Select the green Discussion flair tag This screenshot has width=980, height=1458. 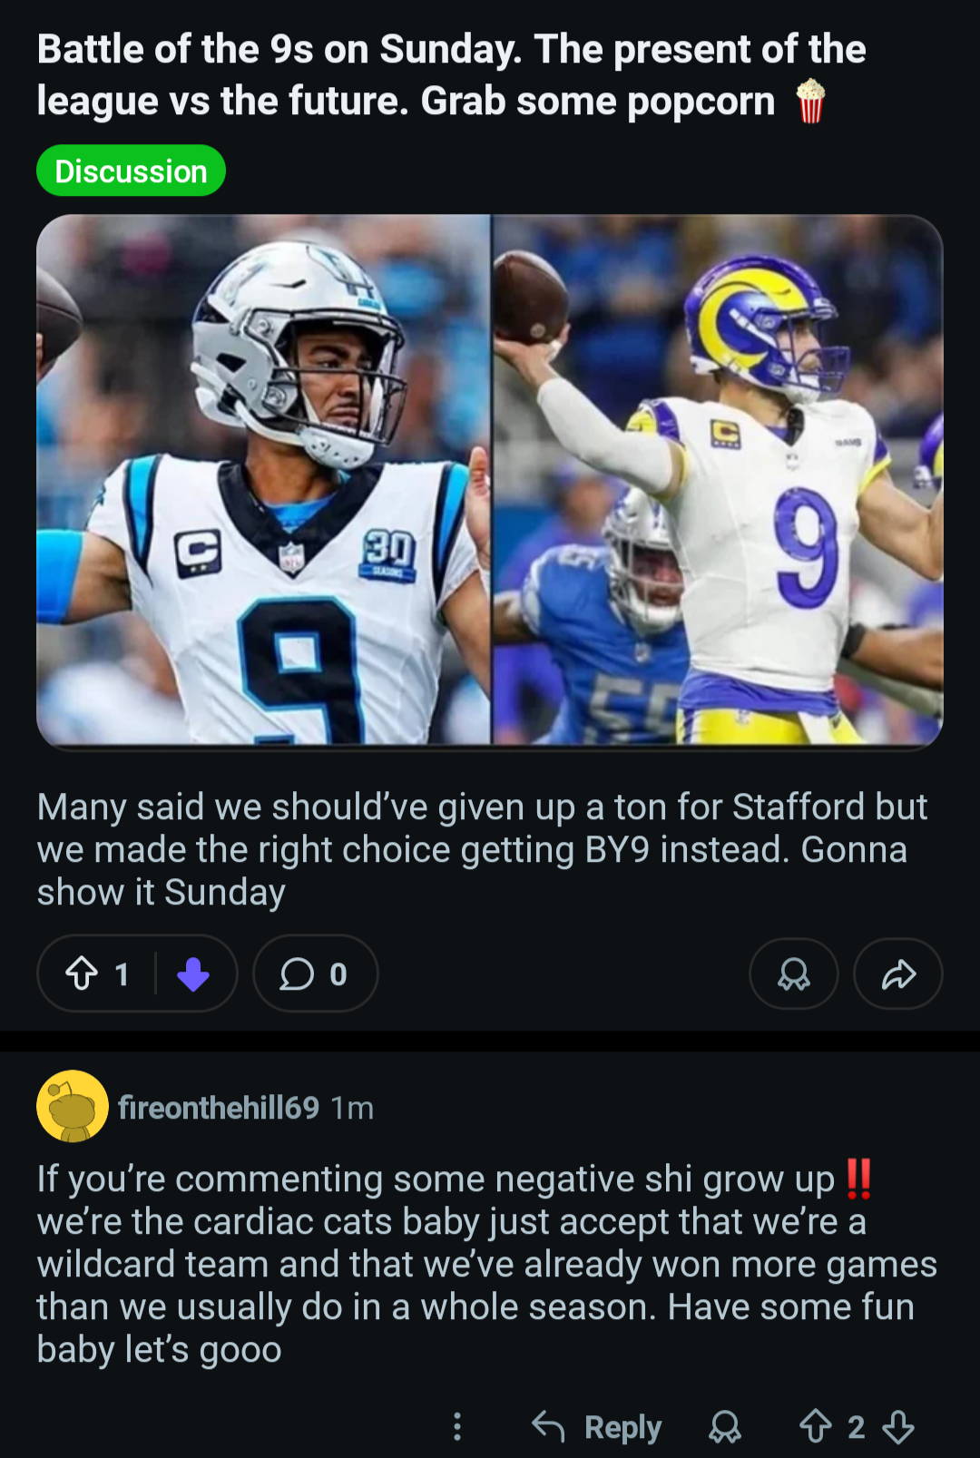tap(131, 171)
